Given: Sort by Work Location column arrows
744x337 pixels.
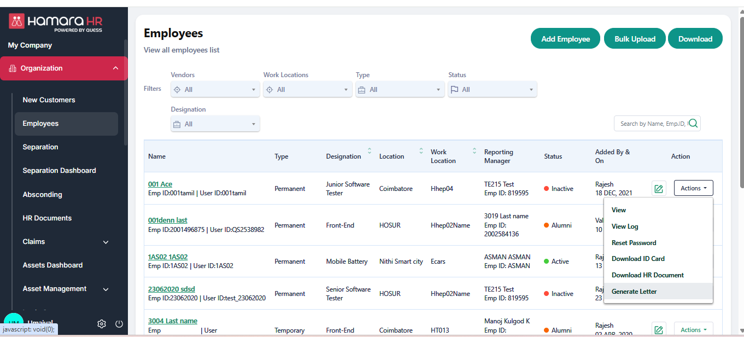Looking at the screenshot, I should point(473,151).
